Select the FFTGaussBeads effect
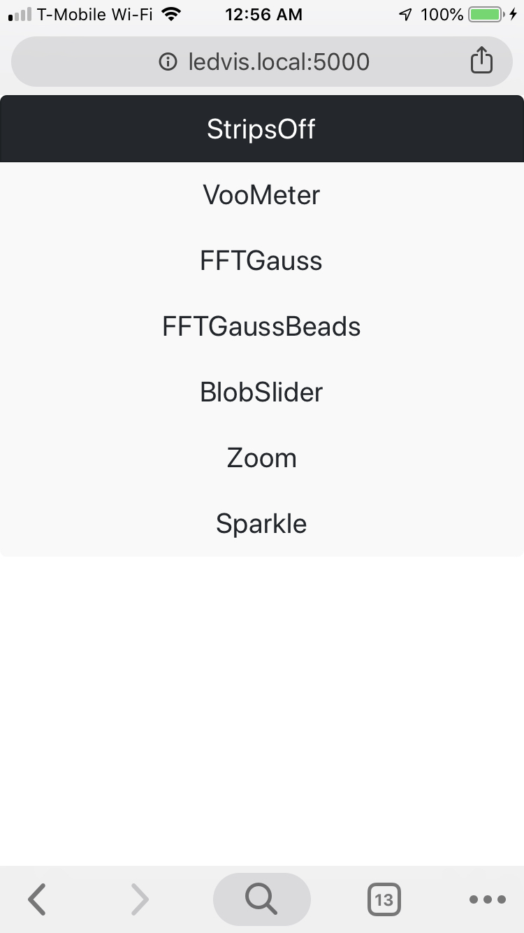The width and height of the screenshot is (524, 933). 262,326
